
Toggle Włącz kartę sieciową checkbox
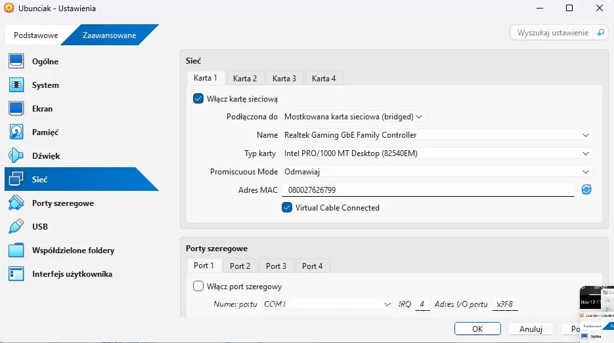(198, 98)
